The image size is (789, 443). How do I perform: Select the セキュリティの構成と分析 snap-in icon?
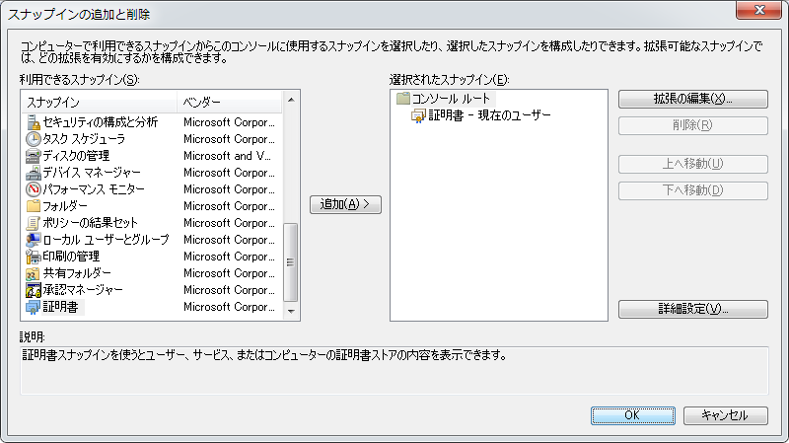34,122
